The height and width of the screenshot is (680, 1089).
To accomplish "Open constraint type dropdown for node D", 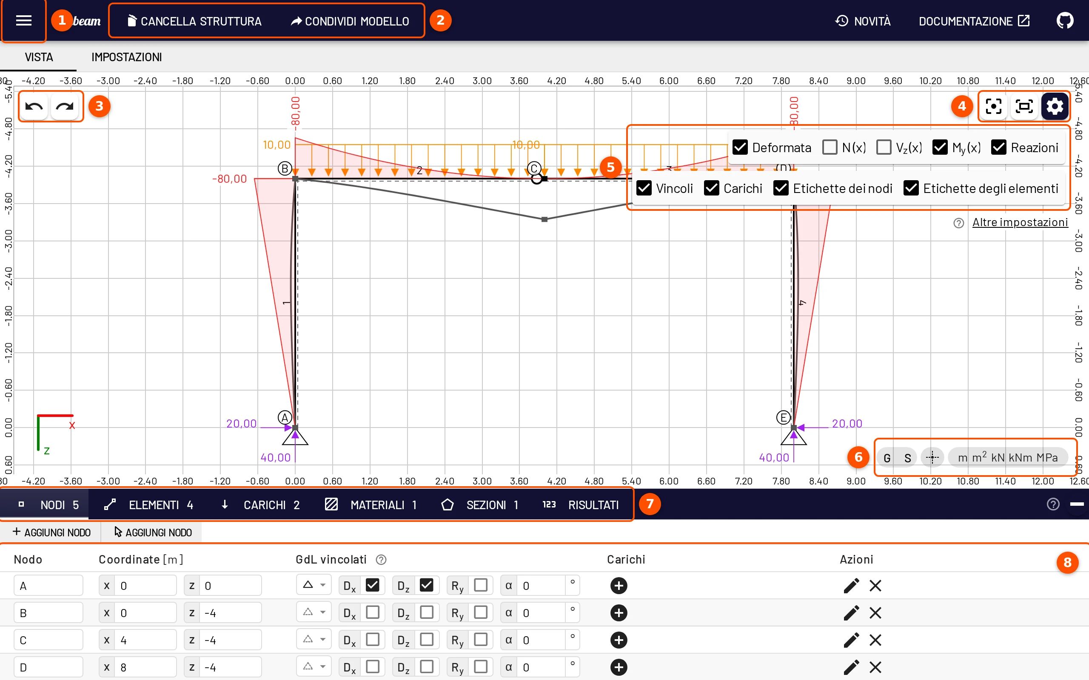I will [314, 666].
